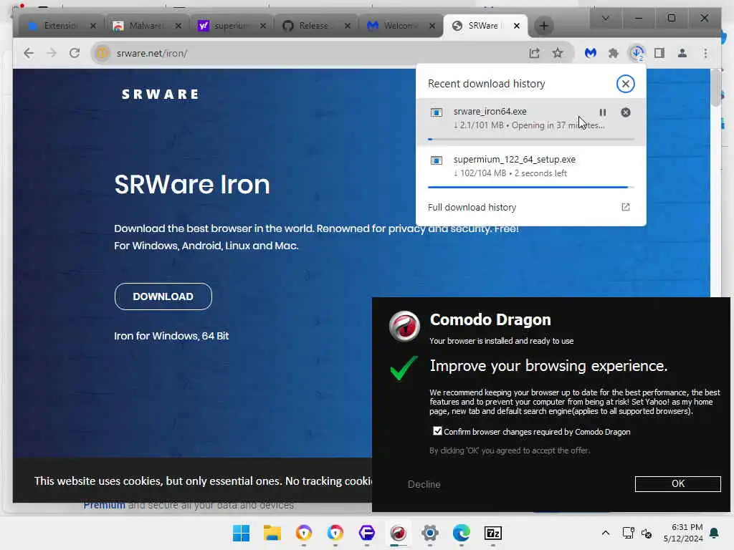Click the Comodo Dragon logo icon

point(404,326)
